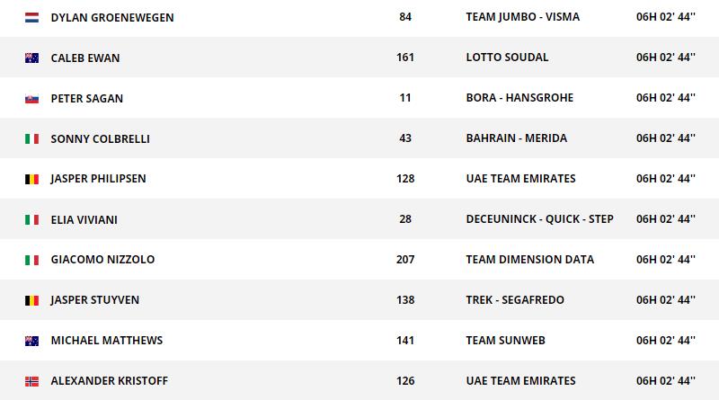Select Giacomo Nizzolo's rider name
The height and width of the screenshot is (400, 719).
(102, 260)
